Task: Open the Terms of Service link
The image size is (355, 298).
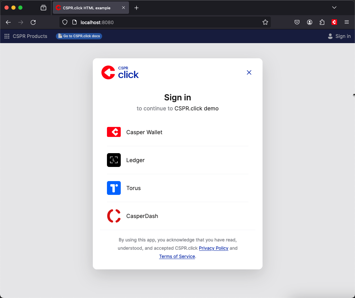Action: tap(177, 256)
